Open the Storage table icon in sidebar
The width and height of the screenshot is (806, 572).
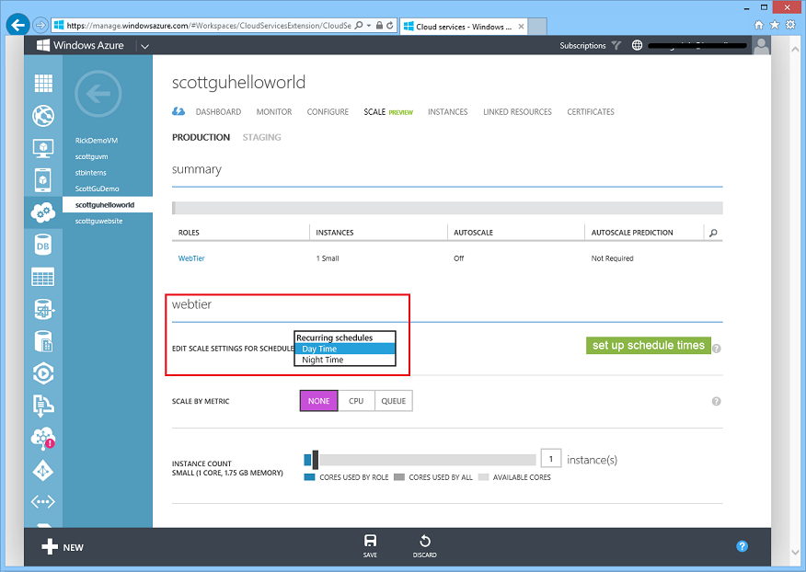point(43,277)
